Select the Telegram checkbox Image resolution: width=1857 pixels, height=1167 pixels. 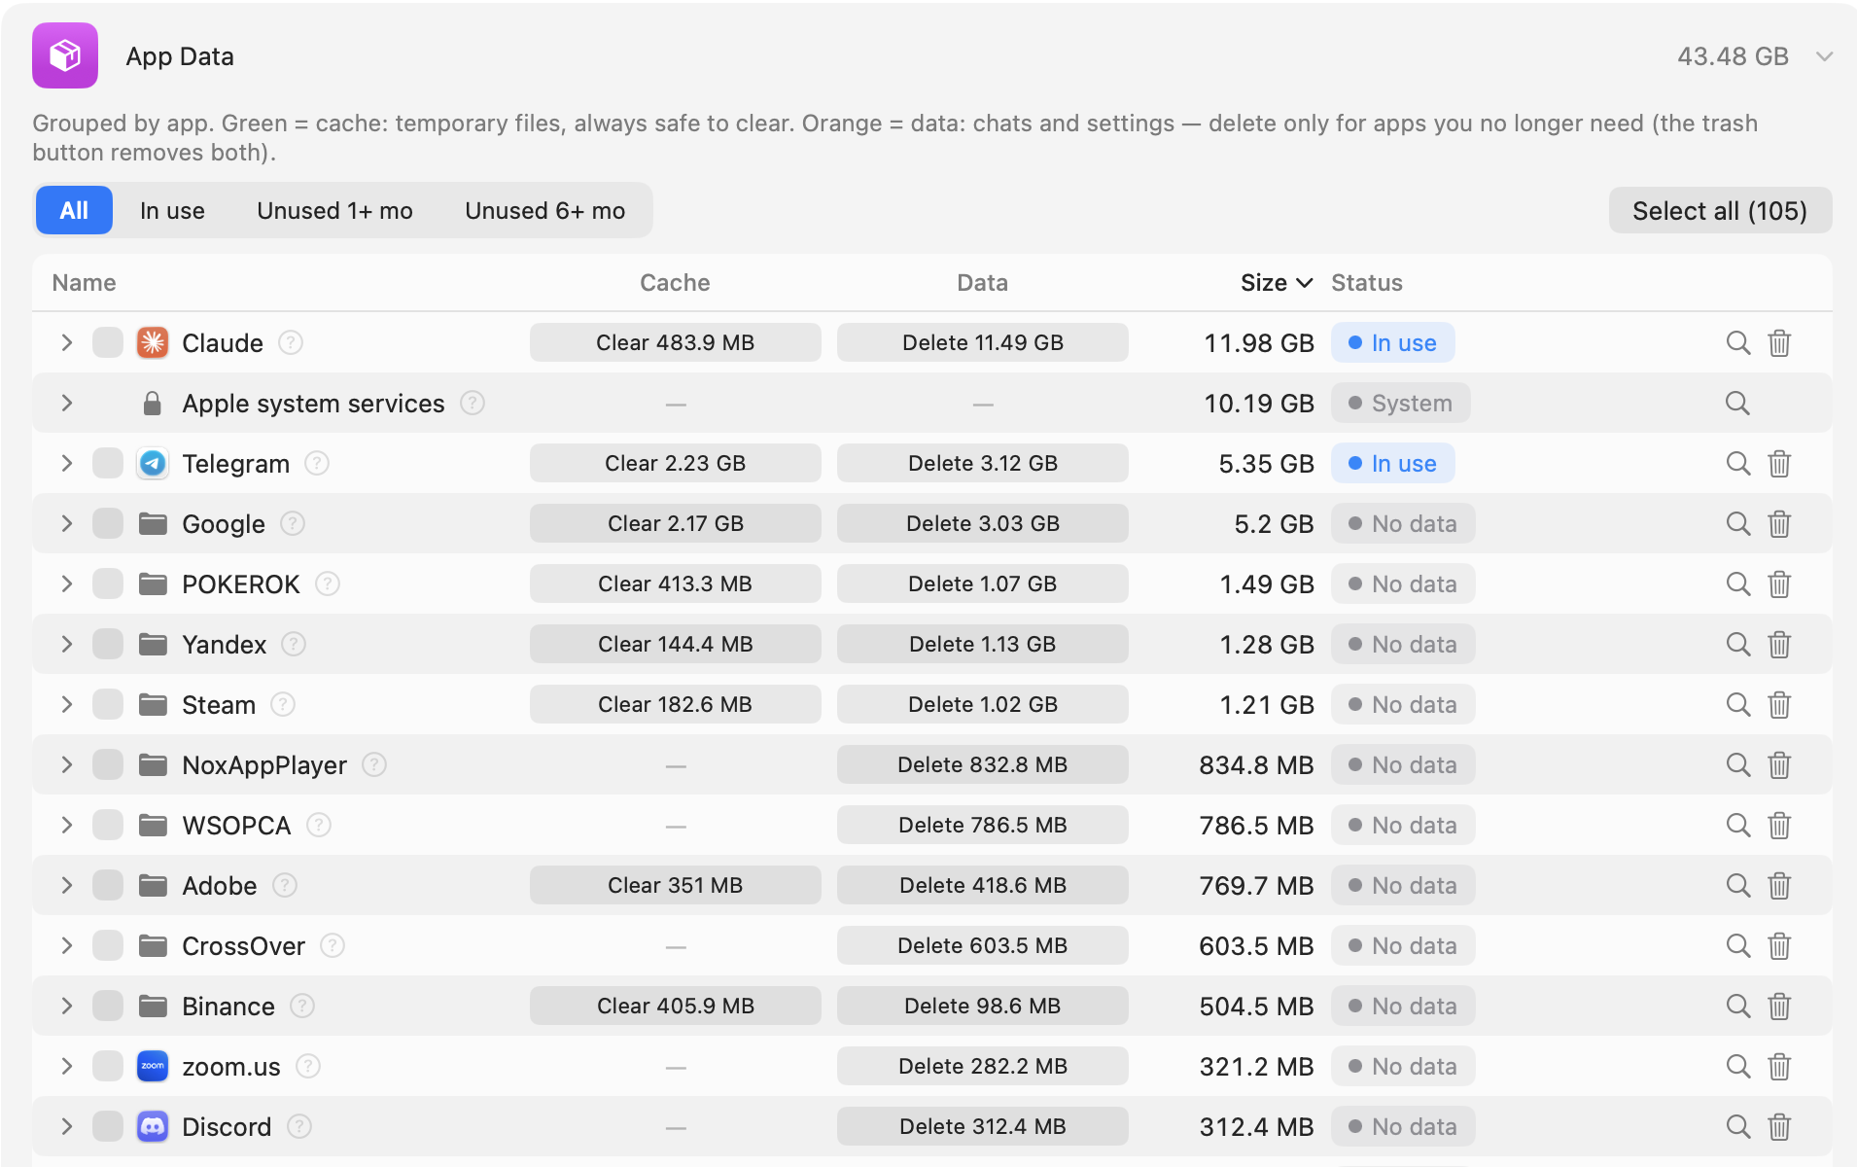[107, 463]
